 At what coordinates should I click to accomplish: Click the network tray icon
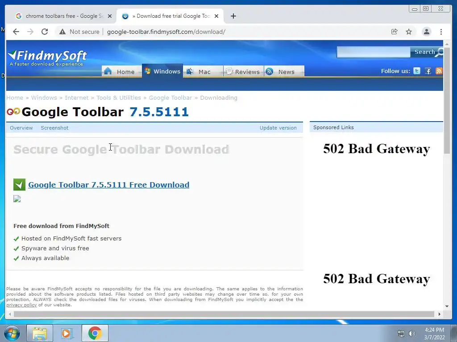[x=401, y=334]
